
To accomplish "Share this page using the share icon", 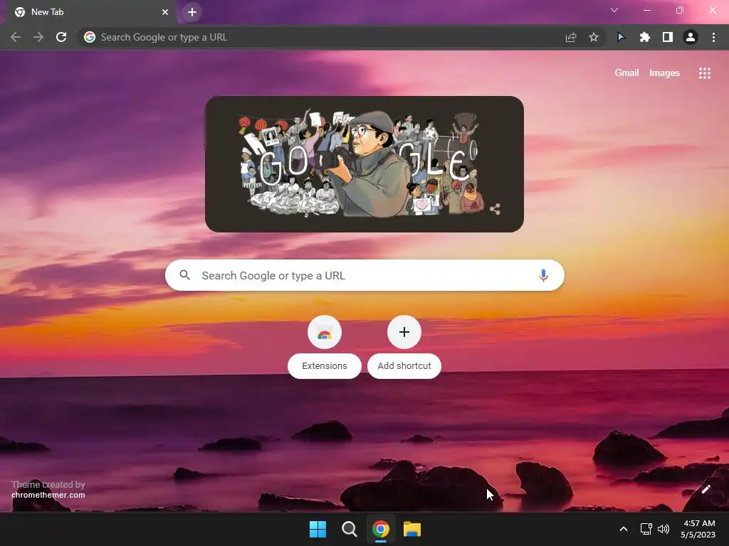I will [x=570, y=37].
